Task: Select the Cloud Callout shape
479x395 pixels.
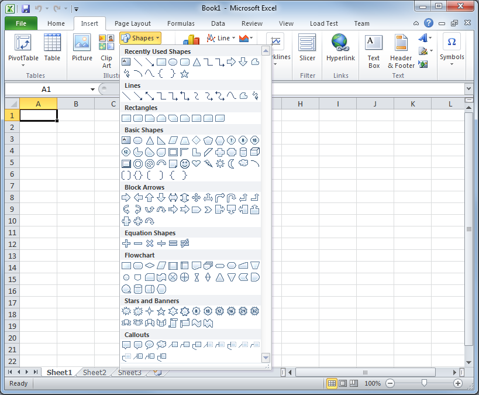Action: [161, 345]
